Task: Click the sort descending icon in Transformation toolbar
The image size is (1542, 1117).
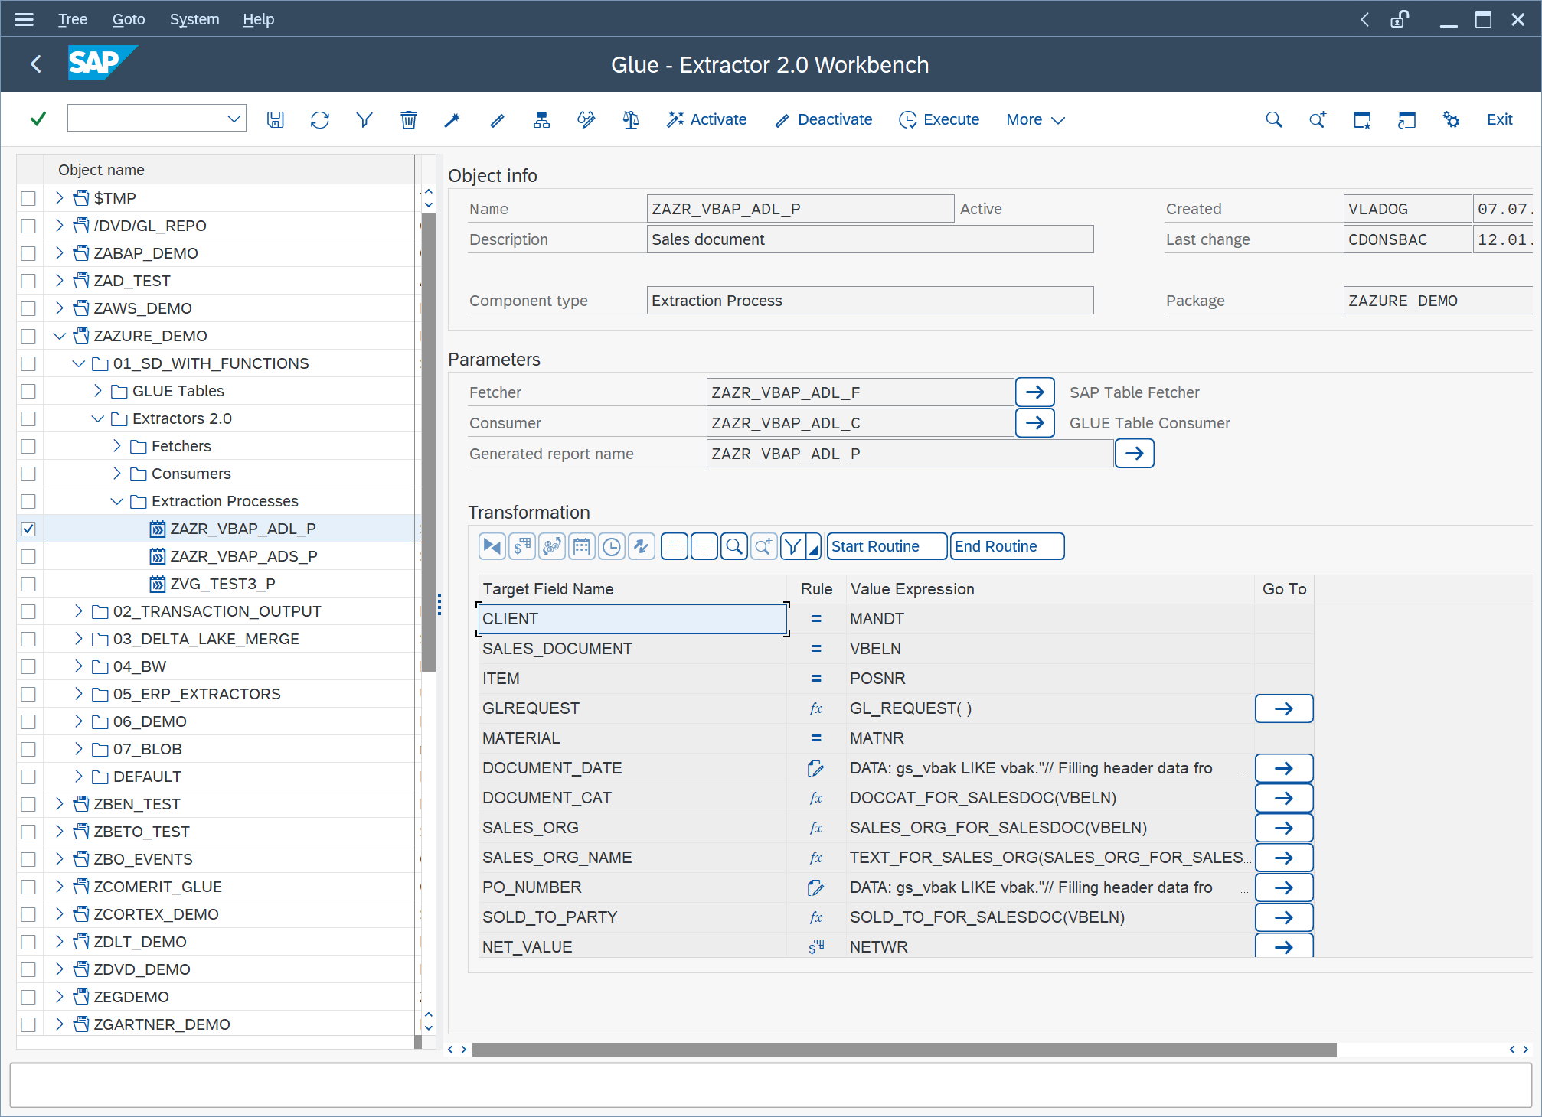Action: [x=704, y=547]
